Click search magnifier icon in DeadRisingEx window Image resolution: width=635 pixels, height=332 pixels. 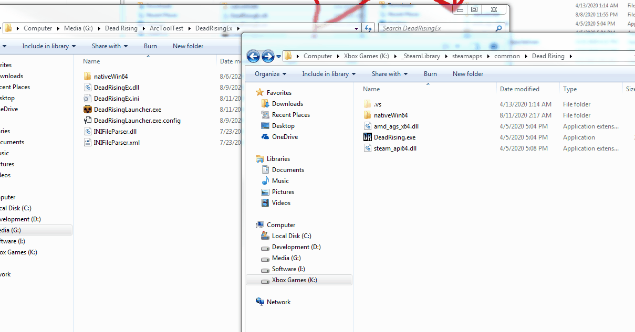[x=499, y=28]
